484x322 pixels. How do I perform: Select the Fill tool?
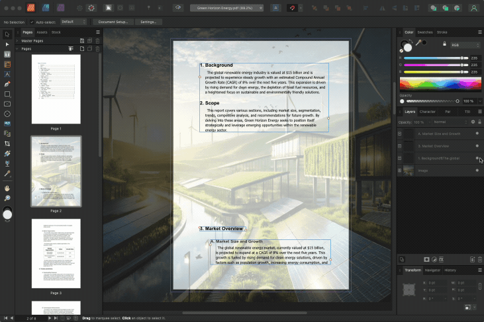click(x=7, y=153)
